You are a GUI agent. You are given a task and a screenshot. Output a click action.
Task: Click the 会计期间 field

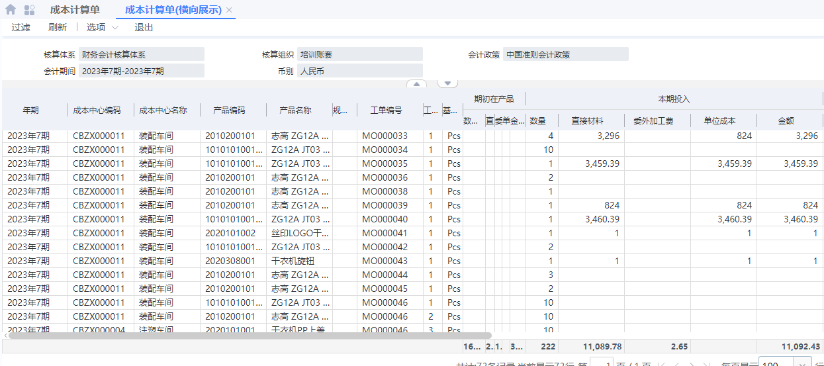tap(141, 71)
